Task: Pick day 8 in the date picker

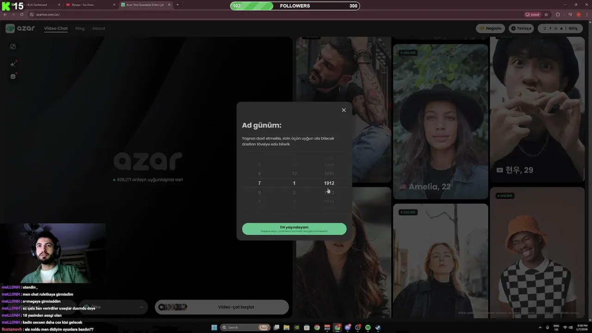Action: click(x=259, y=192)
